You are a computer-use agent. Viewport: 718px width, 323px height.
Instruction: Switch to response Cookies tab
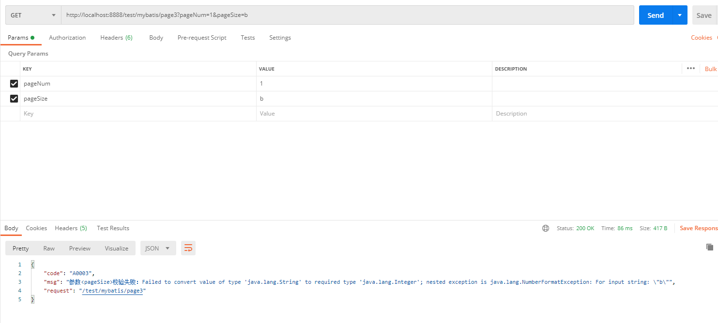[x=36, y=228]
